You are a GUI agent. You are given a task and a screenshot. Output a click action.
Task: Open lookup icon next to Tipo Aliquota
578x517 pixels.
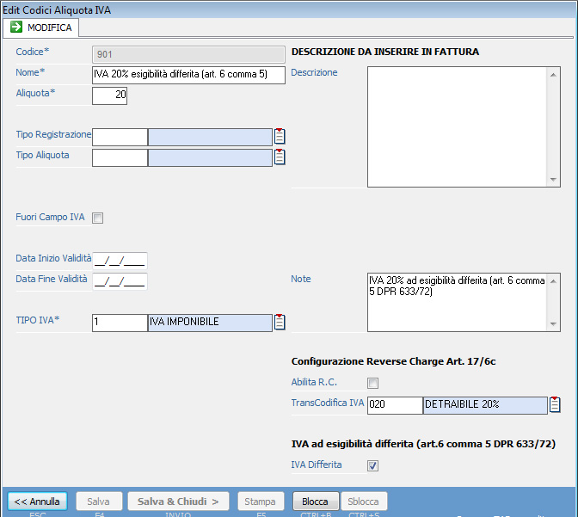(280, 157)
